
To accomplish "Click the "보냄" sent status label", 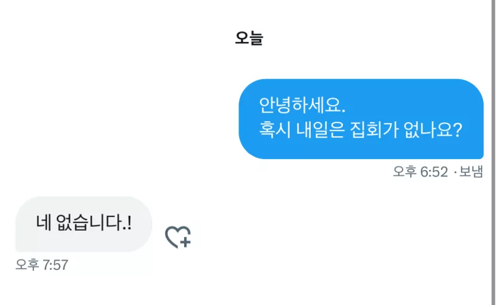I will [472, 172].
